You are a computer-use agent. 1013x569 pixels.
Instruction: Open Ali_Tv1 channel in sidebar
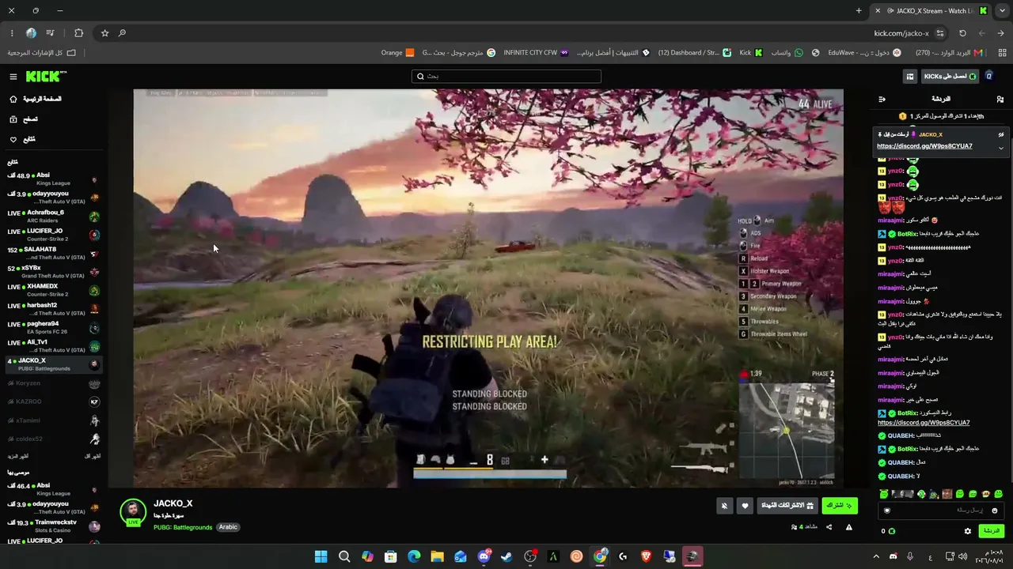(53, 346)
